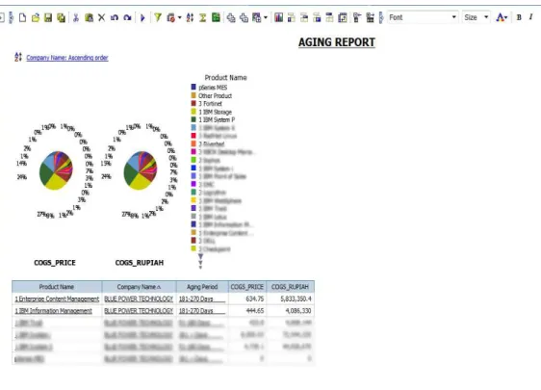The width and height of the screenshot is (541, 390).
Task: Click the Group toolbar icon
Action: pyautogui.click(x=292, y=17)
